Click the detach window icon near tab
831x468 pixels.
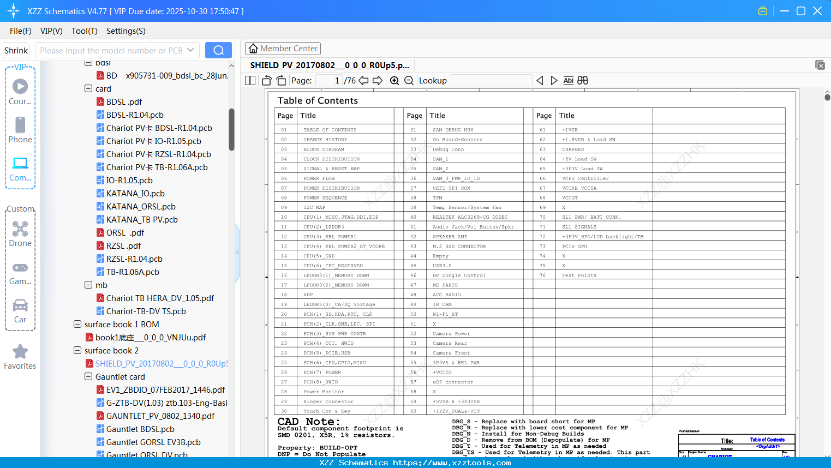[820, 65]
